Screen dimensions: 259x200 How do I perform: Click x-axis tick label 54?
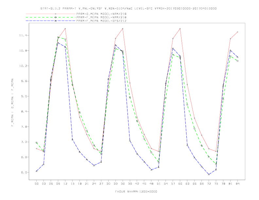tap(166, 184)
